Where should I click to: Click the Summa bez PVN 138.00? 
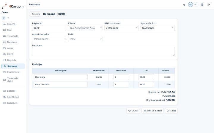point(161,92)
